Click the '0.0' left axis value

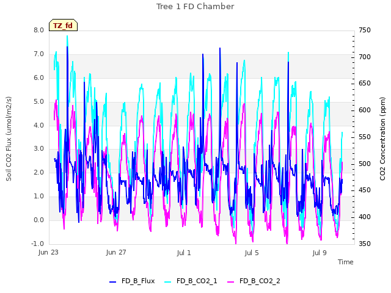[x=38, y=220]
